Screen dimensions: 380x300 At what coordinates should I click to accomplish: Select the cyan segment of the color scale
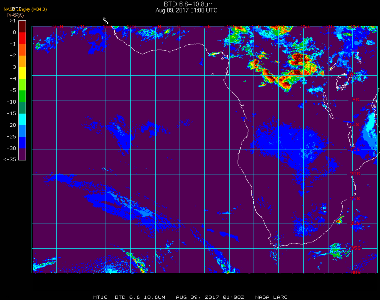point(22,120)
